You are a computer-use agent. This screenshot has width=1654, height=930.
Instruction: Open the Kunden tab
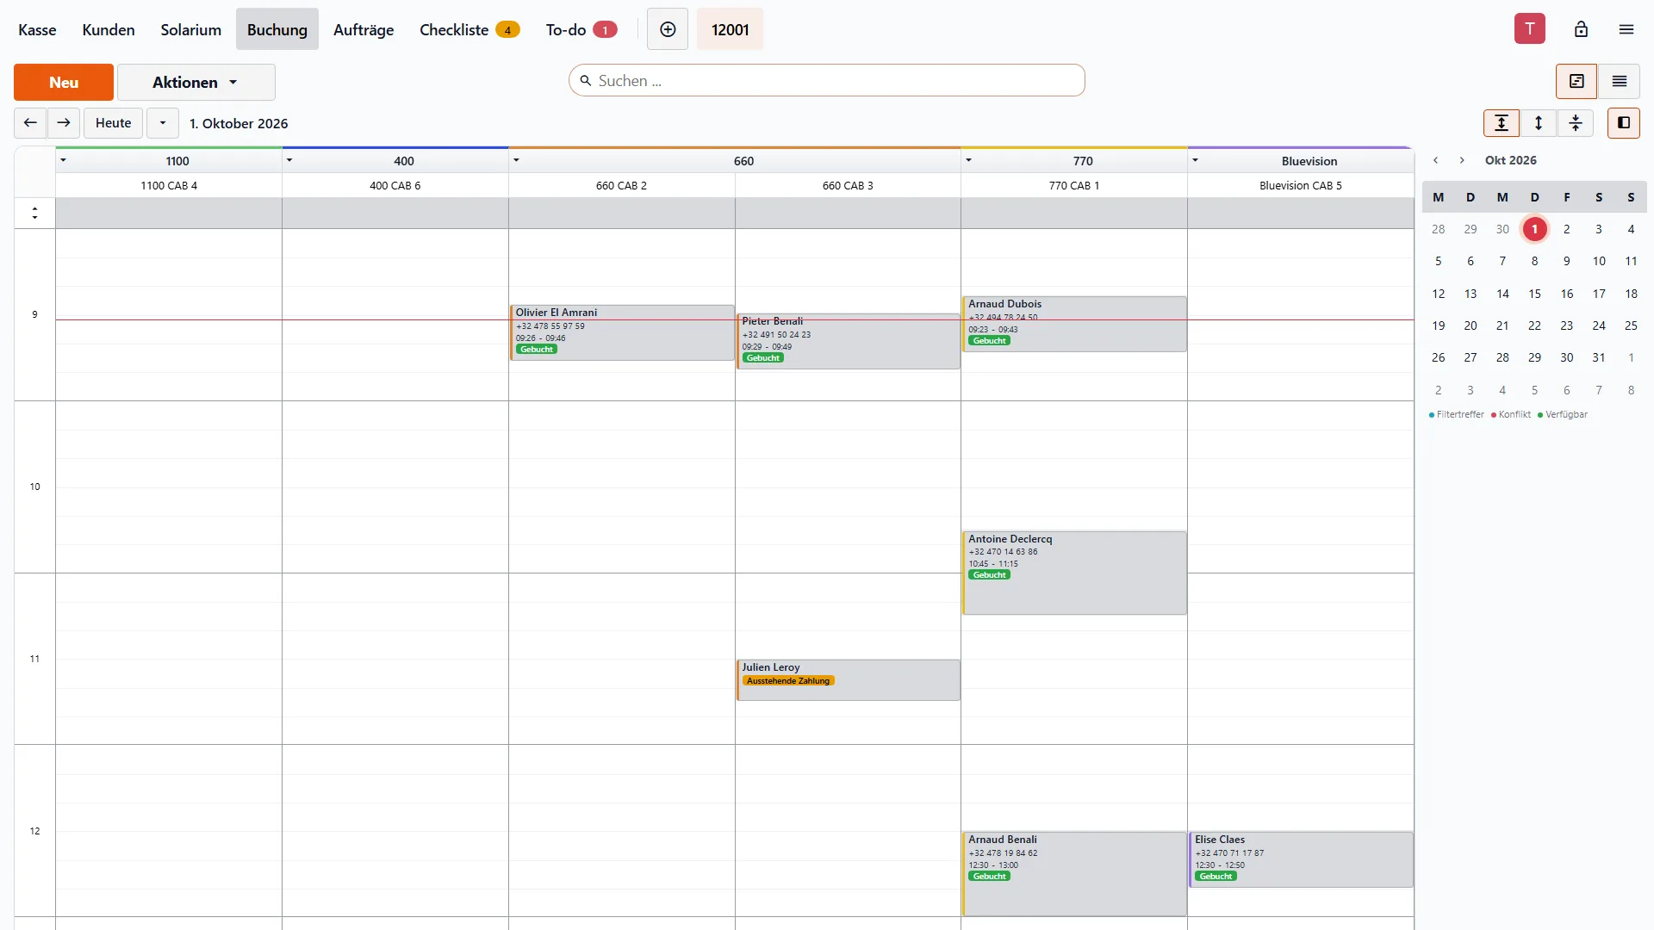click(109, 29)
